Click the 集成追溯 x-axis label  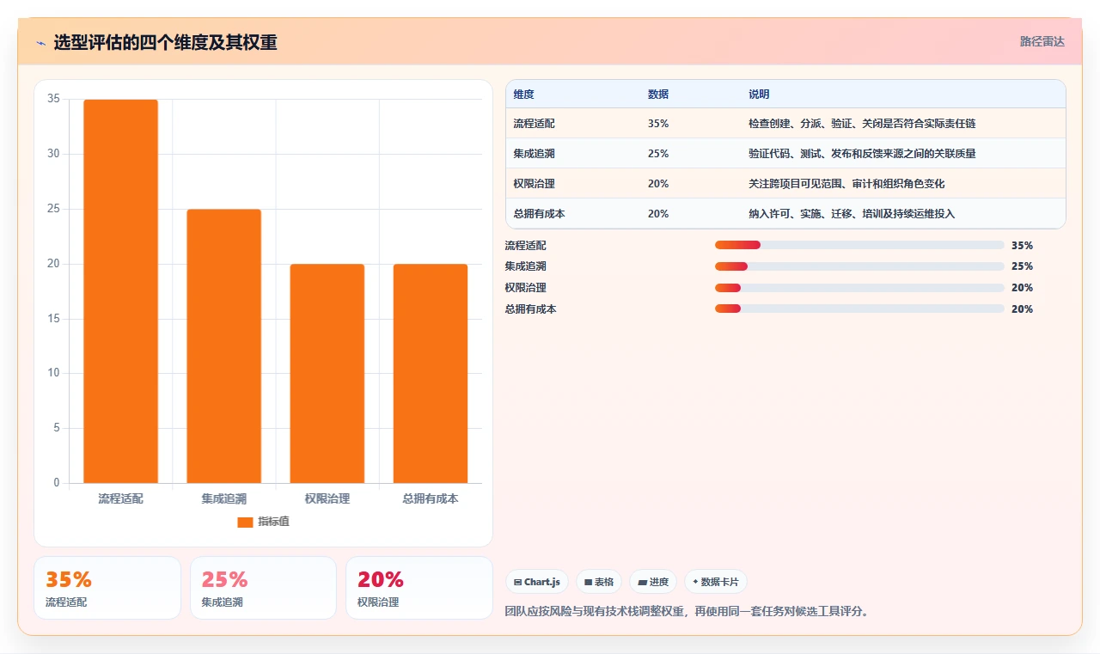click(x=223, y=498)
